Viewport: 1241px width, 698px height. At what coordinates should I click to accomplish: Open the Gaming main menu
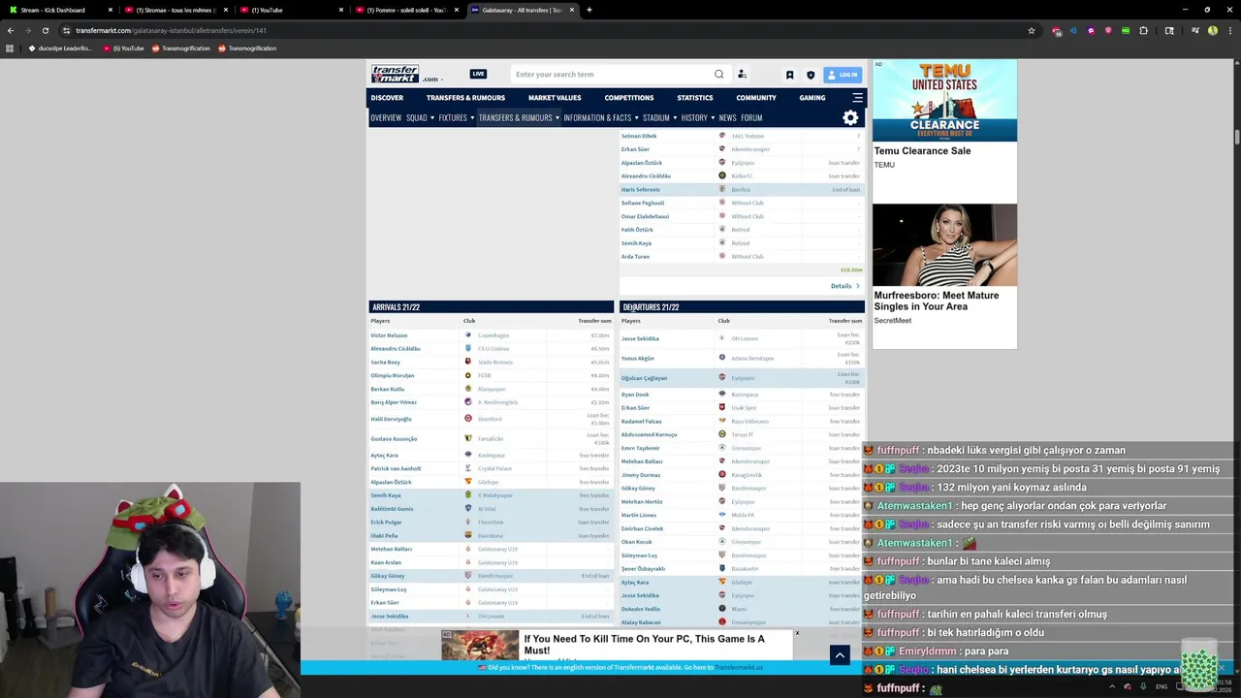tap(812, 98)
